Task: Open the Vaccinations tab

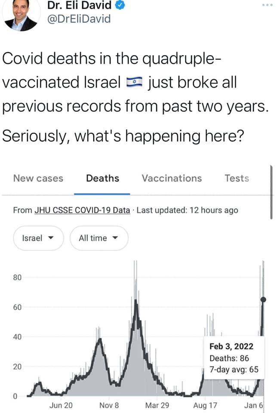Action: [172, 178]
